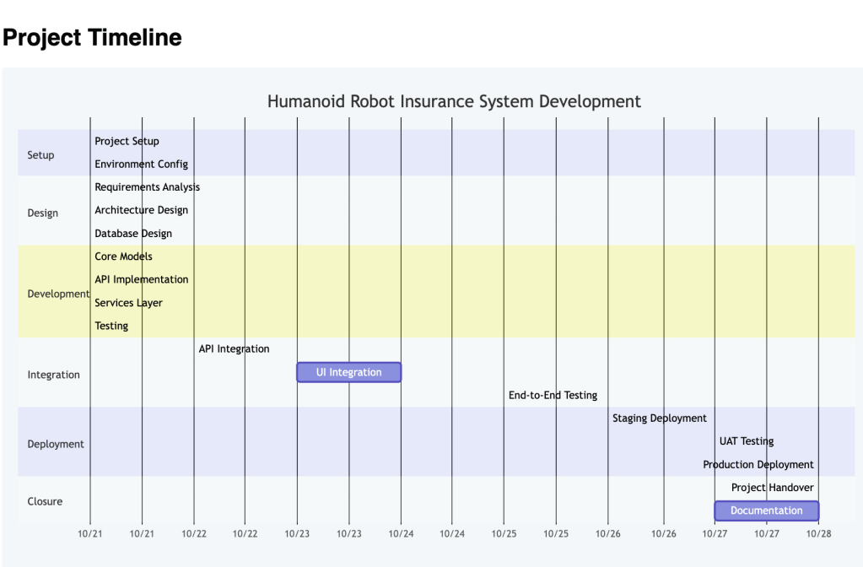Screen dimensions: 863x567
Task: Click the Project Setup task label
Action: tap(127, 141)
